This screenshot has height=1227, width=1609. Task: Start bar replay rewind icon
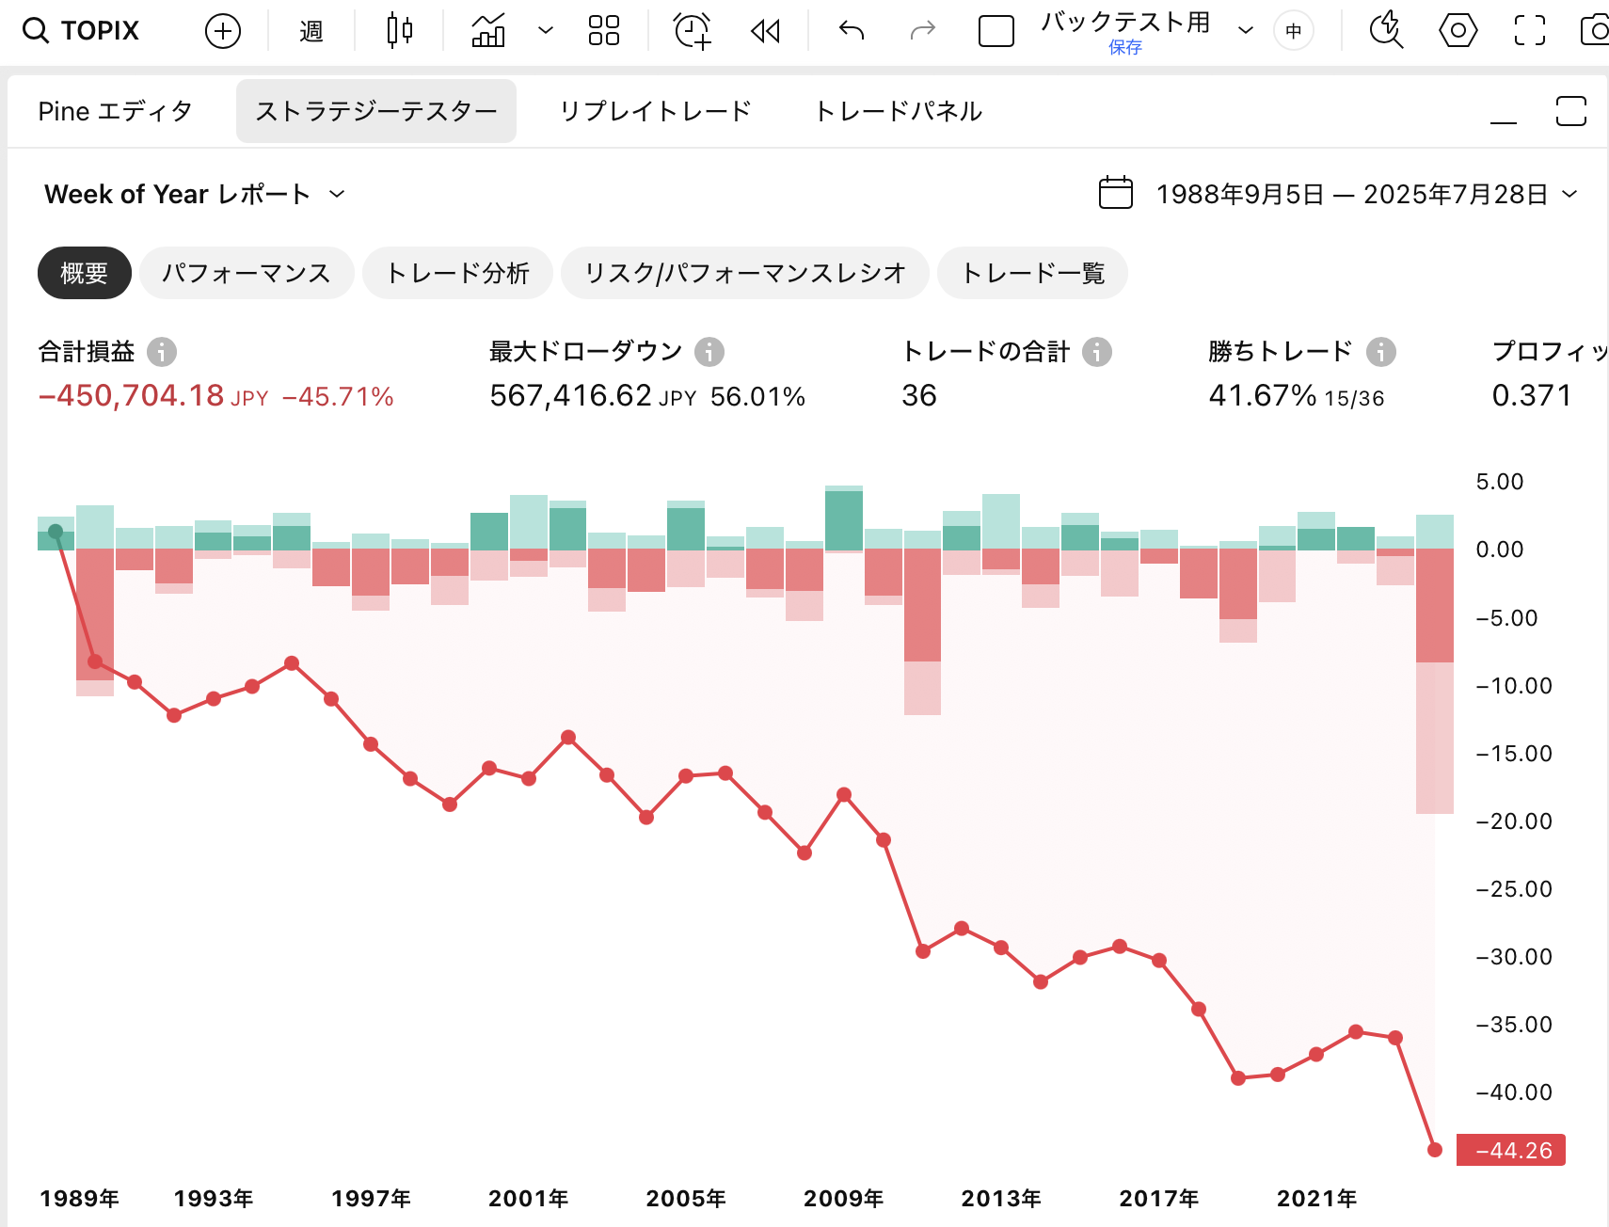click(766, 31)
